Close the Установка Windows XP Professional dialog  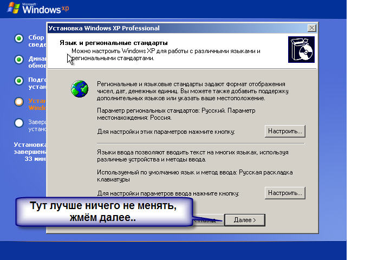[311, 28]
